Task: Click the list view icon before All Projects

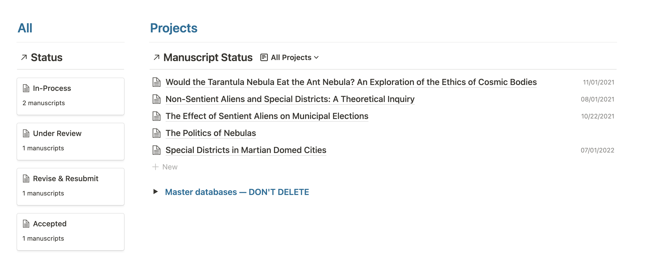Action: (264, 57)
